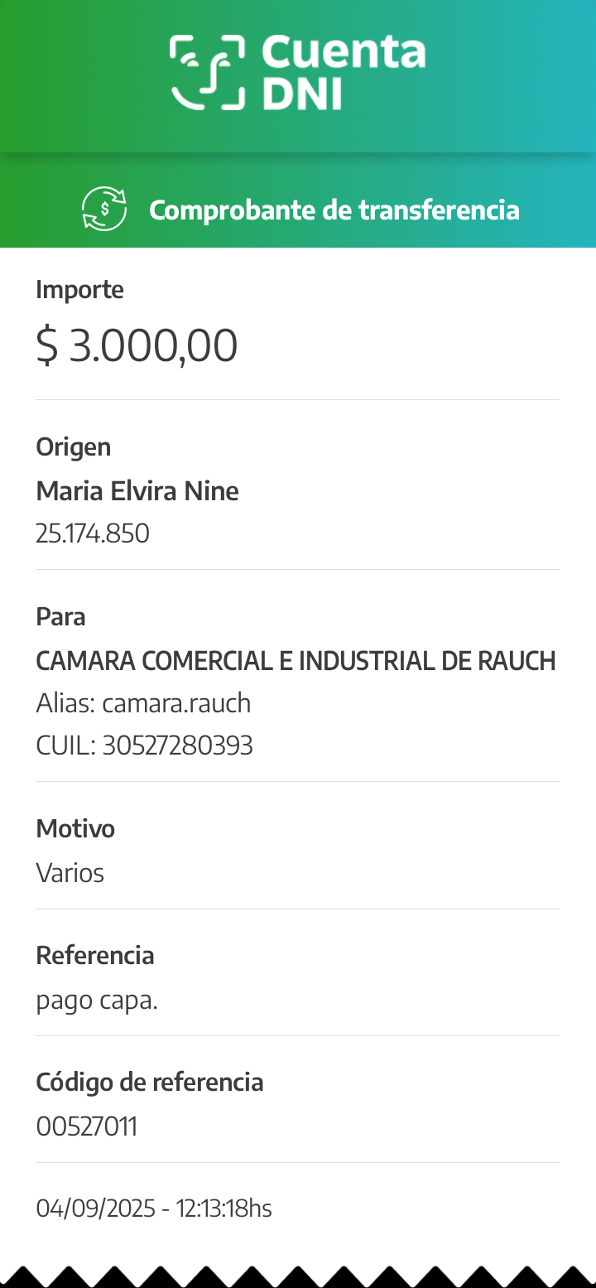Click the Código de referencia label
Screen dimensions: 596x1288
[150, 1082]
